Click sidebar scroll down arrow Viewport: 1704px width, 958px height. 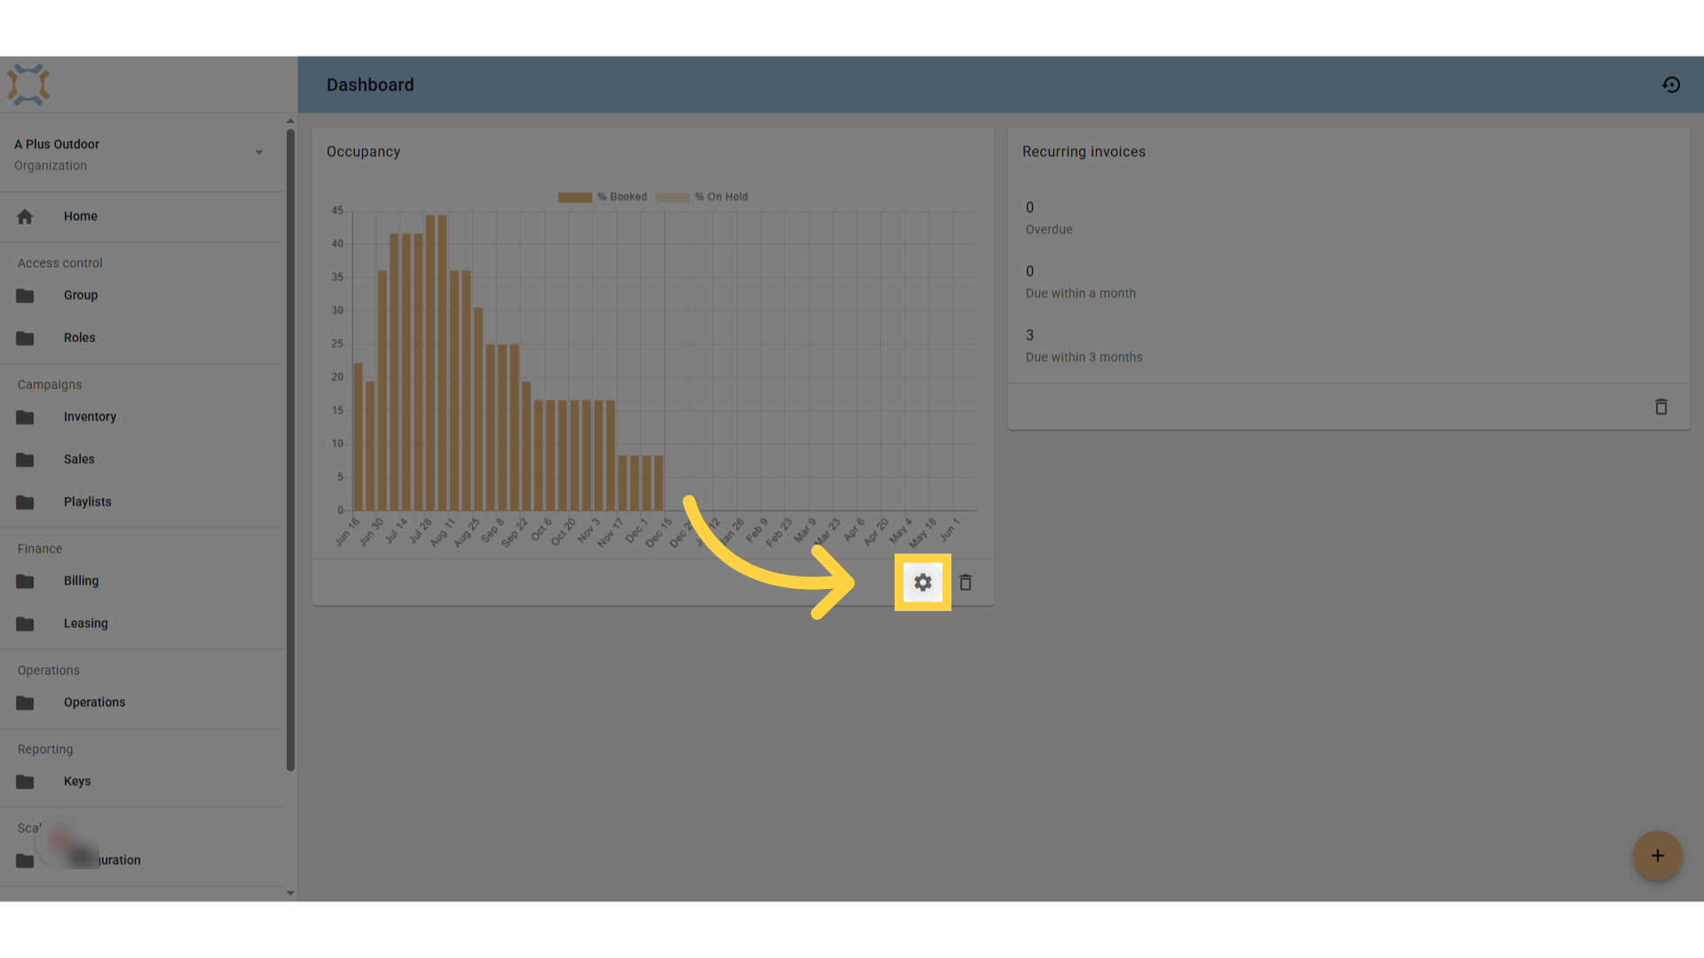coord(290,893)
